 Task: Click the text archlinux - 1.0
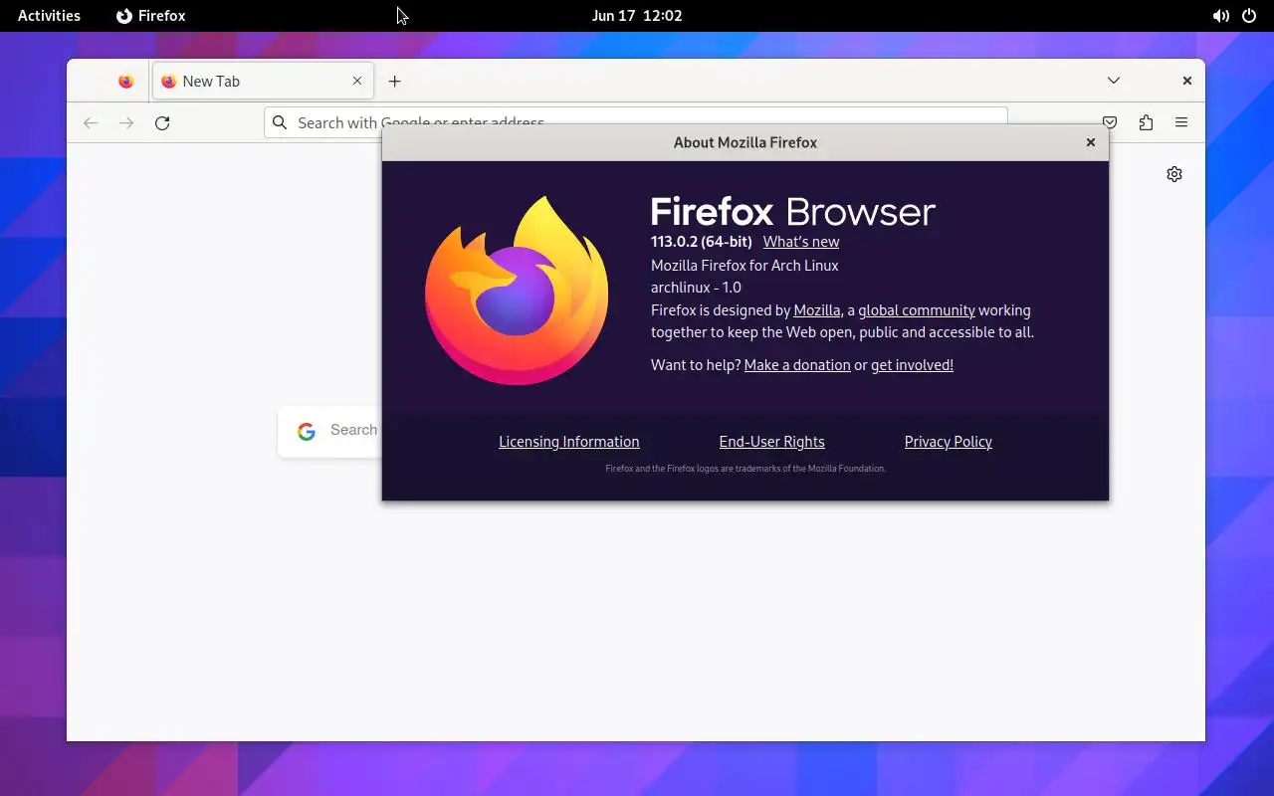[696, 288]
